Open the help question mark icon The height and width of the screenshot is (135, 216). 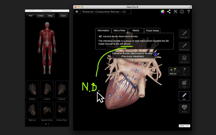[188, 12]
